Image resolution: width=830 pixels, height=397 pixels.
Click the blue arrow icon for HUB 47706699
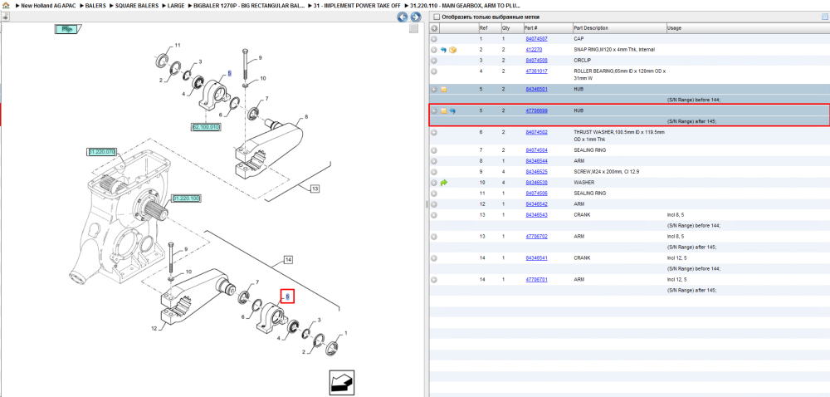(452, 111)
